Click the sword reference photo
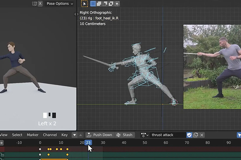Image resolution: width=241 pixels, height=160 pixels. 212,66
